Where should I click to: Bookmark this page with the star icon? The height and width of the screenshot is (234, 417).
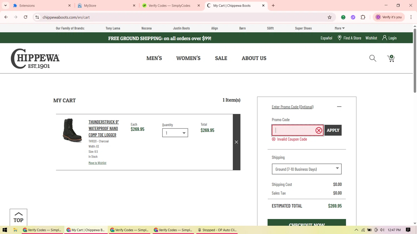329,17
